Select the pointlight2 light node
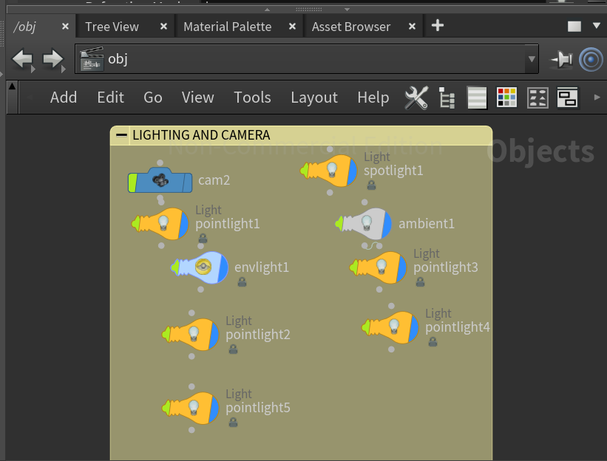 (190, 335)
